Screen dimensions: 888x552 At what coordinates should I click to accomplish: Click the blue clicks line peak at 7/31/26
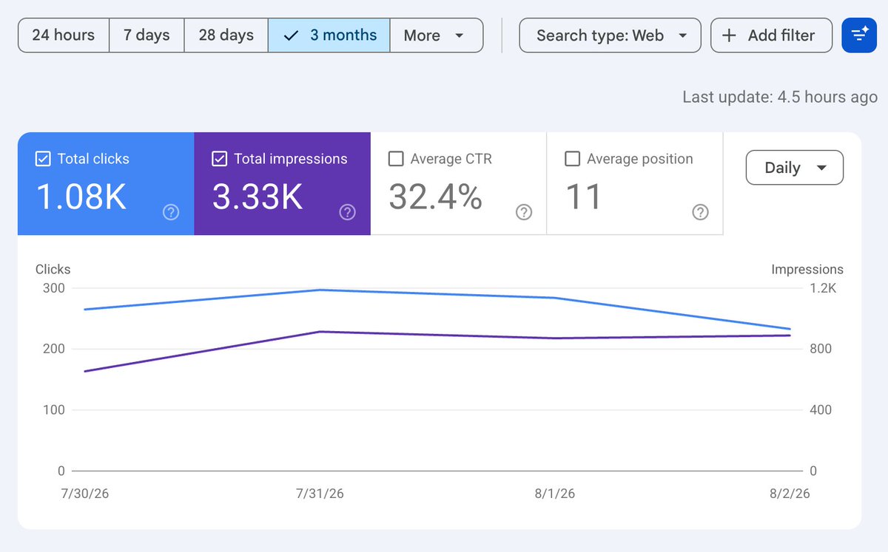click(319, 290)
